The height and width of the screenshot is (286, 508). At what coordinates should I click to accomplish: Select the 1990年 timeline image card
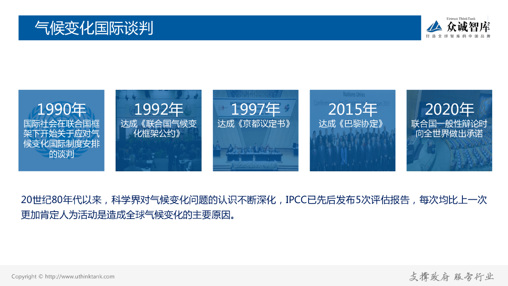coord(61,131)
